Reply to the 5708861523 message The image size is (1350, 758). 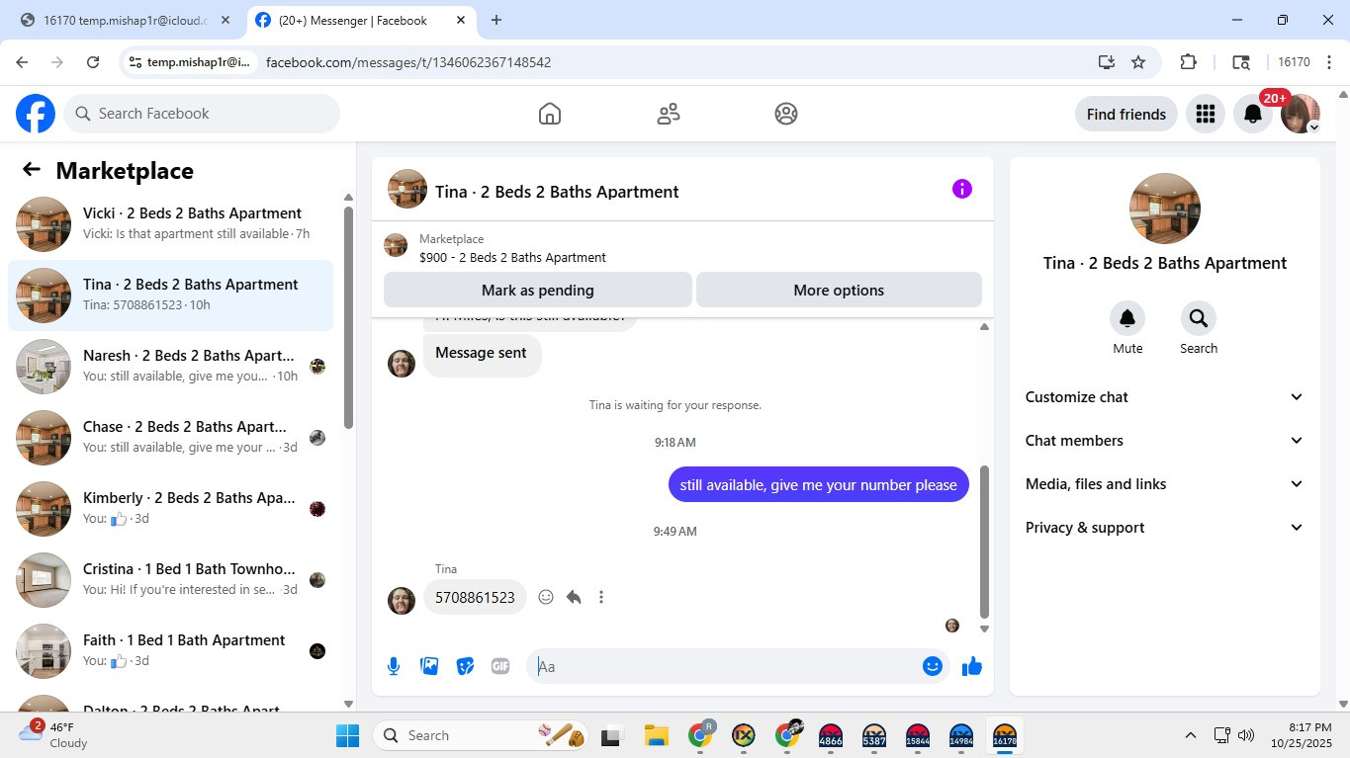pyautogui.click(x=574, y=597)
